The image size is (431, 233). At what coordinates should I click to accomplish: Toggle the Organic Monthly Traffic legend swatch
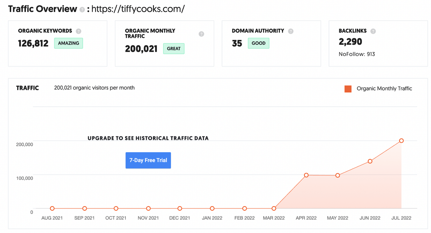(348, 89)
